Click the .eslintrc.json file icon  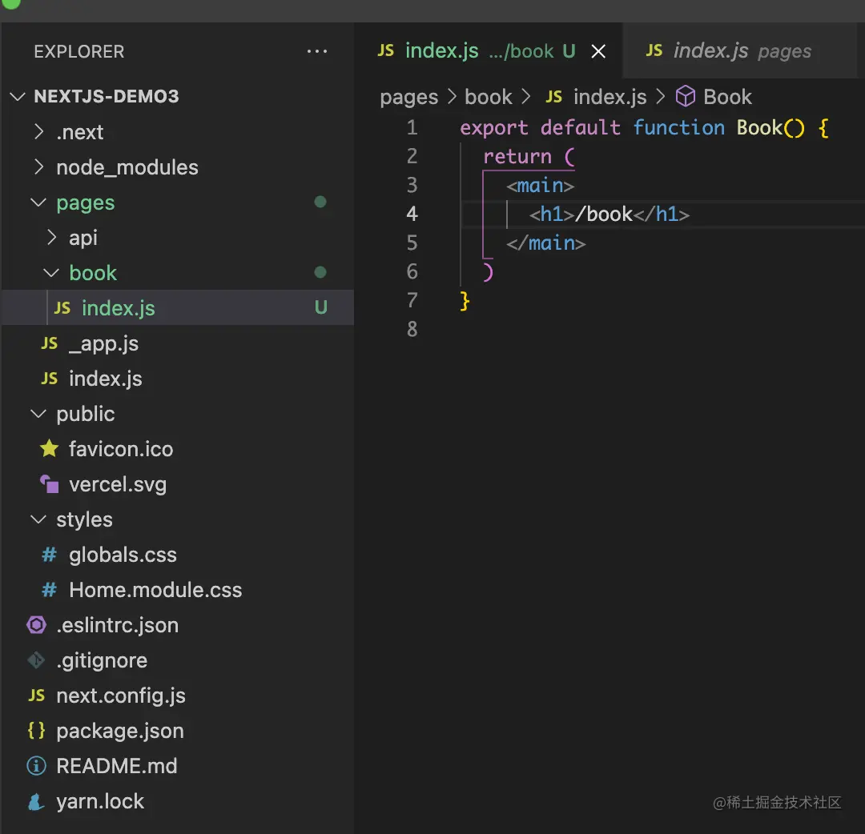(37, 625)
